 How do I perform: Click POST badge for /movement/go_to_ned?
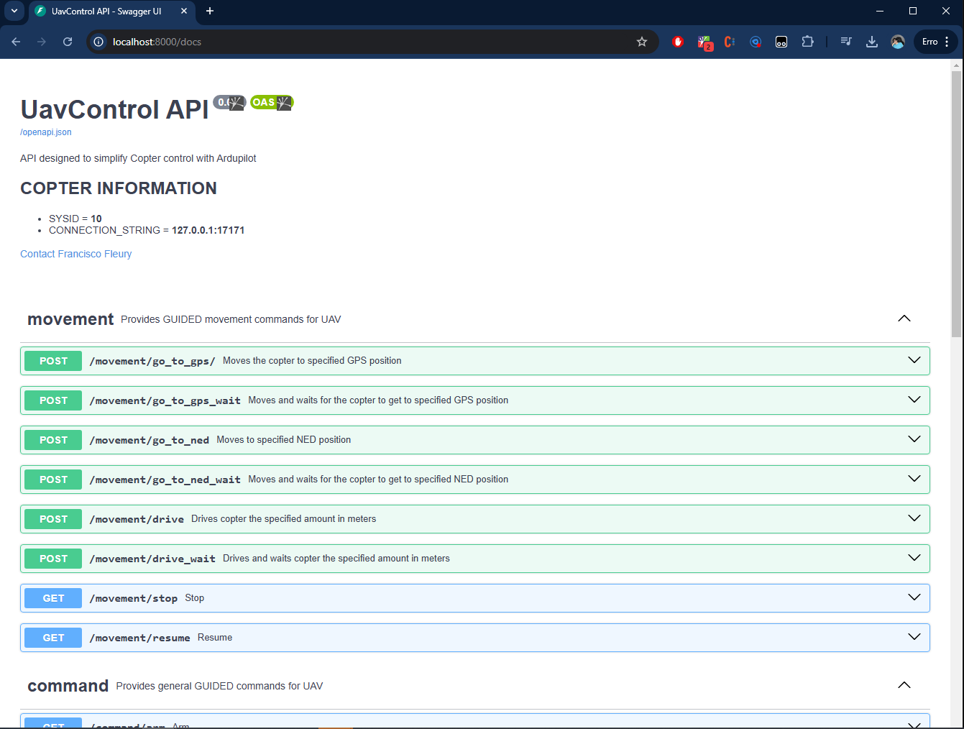[x=53, y=440]
